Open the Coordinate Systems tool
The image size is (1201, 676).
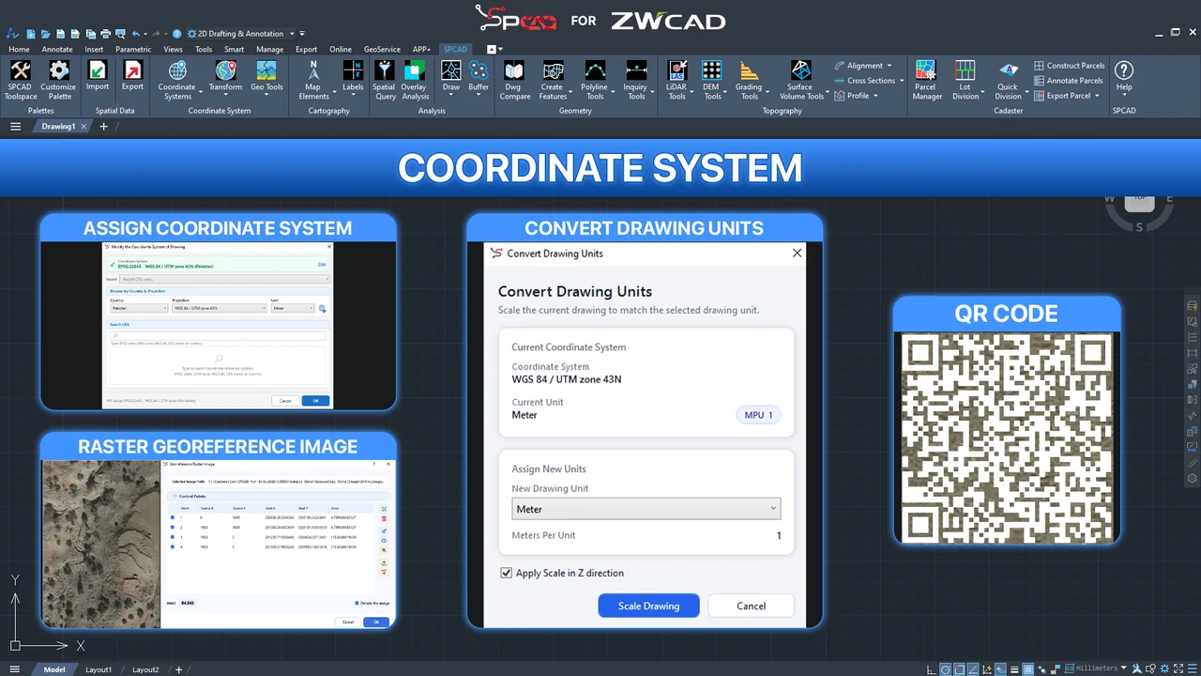(176, 80)
